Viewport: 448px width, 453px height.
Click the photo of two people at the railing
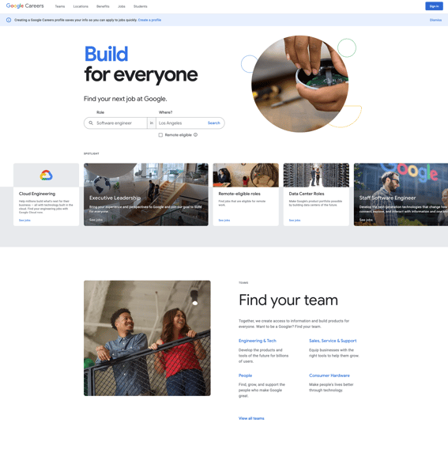pos(147,338)
